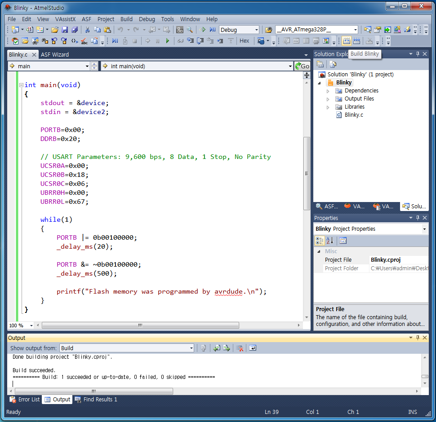
Task: Click the Continue green arrow icon
Action: [167, 41]
